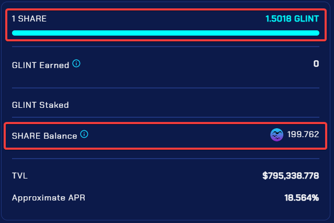Screen dimensions: 334x223
Task: Click the "GLINT Earned" label text
Action: click(40, 65)
